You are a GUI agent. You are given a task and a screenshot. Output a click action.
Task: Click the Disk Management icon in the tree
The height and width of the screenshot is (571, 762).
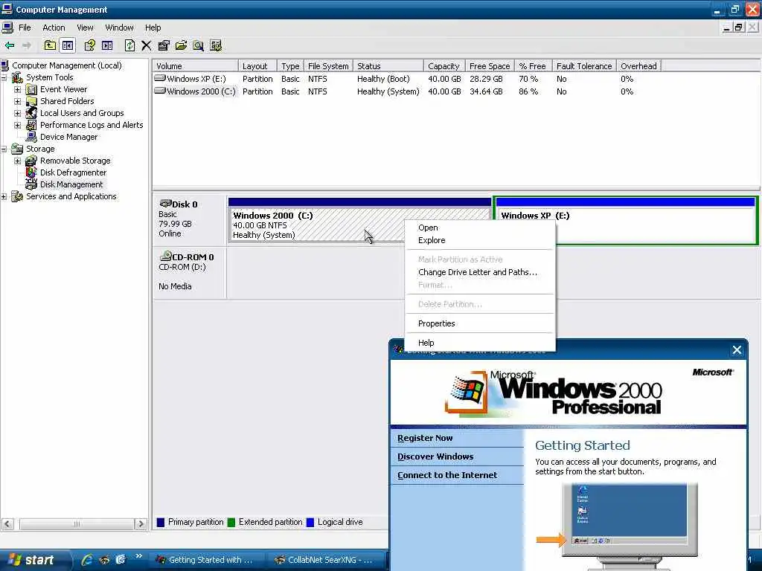[31, 184]
